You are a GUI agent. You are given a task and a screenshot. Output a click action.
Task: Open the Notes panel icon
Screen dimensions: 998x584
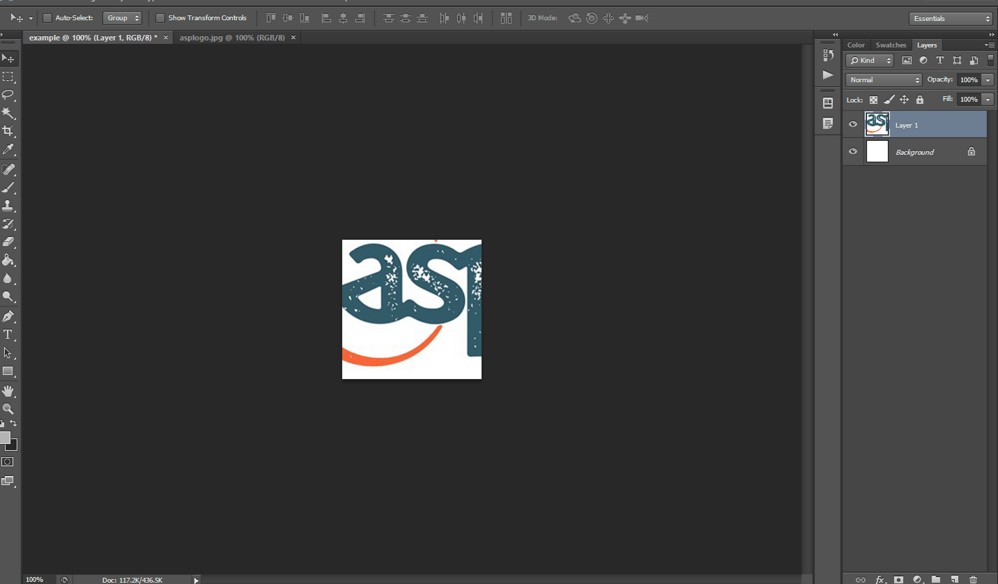tap(828, 124)
